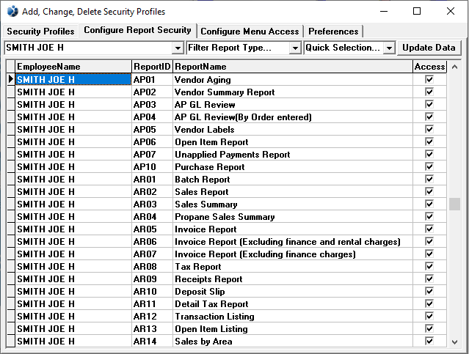The width and height of the screenshot is (469, 354).
Task: Expand the Filter Report Type dropdown
Action: [x=295, y=48]
